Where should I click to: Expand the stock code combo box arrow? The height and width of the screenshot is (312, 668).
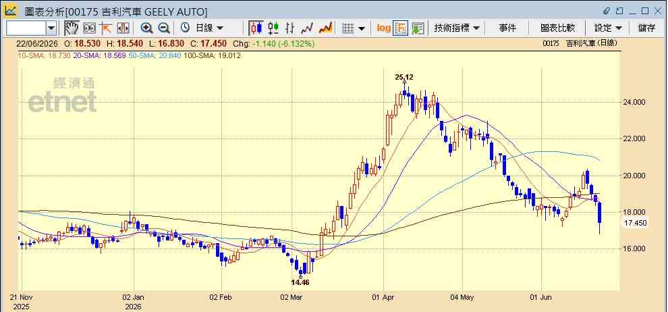pyautogui.click(x=51, y=28)
